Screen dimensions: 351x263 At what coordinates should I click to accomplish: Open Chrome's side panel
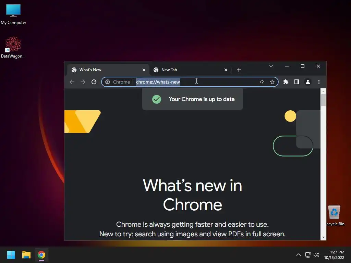297,82
